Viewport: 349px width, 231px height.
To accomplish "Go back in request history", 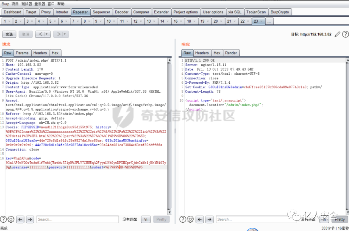I will (40, 34).
